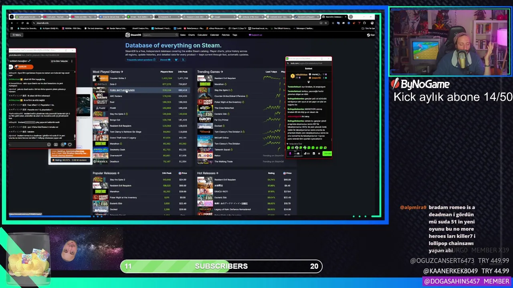
Task: Click the browser back arrow
Action: [x=12, y=23]
